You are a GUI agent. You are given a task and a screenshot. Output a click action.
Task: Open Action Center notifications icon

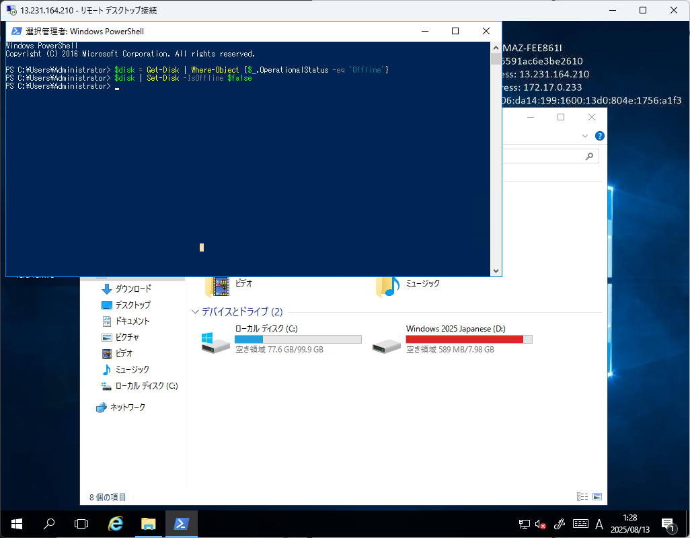[x=668, y=524]
